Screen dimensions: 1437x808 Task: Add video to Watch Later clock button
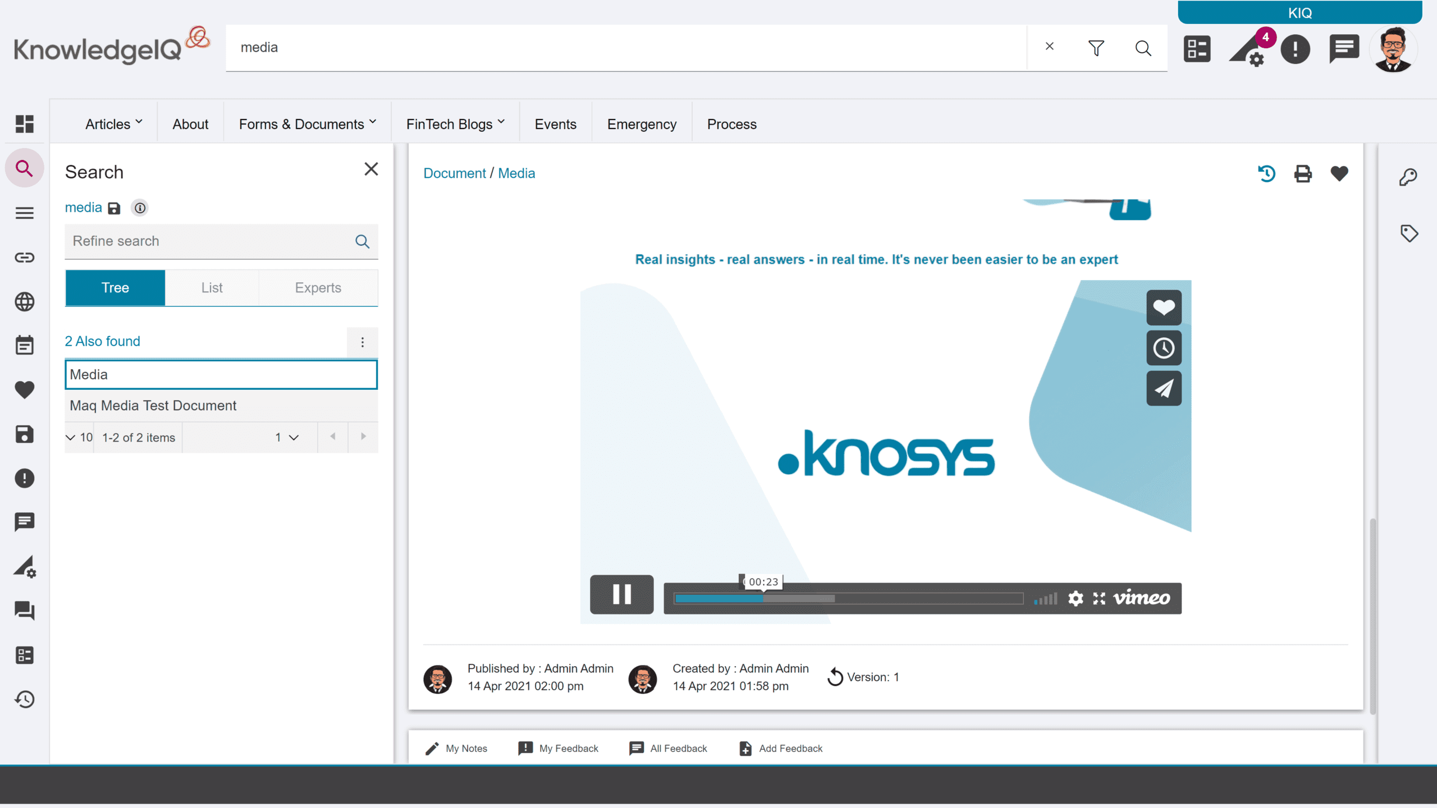(1164, 348)
